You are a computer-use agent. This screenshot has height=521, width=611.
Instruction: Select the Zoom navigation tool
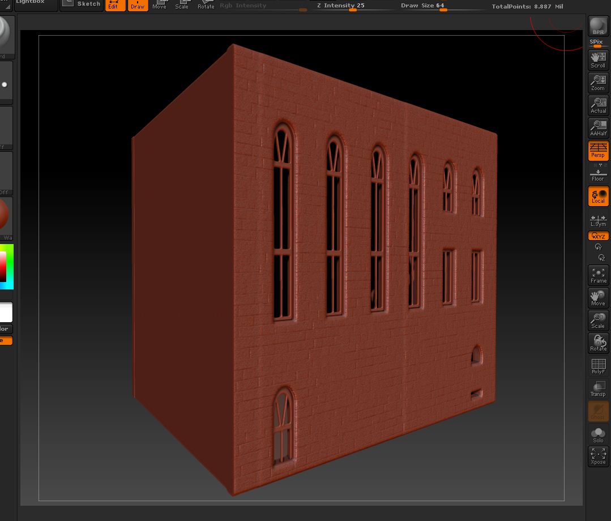[598, 83]
